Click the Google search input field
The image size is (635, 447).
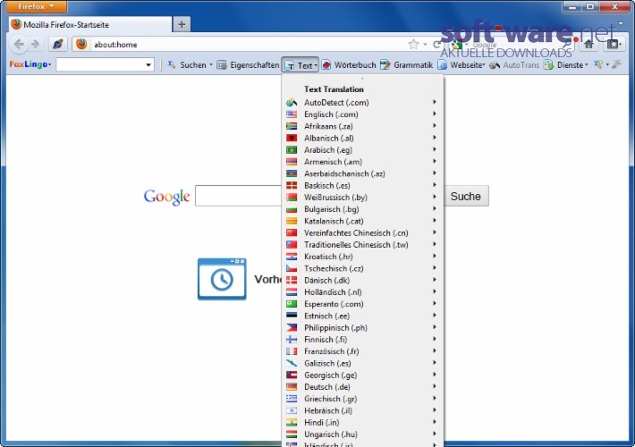238,196
